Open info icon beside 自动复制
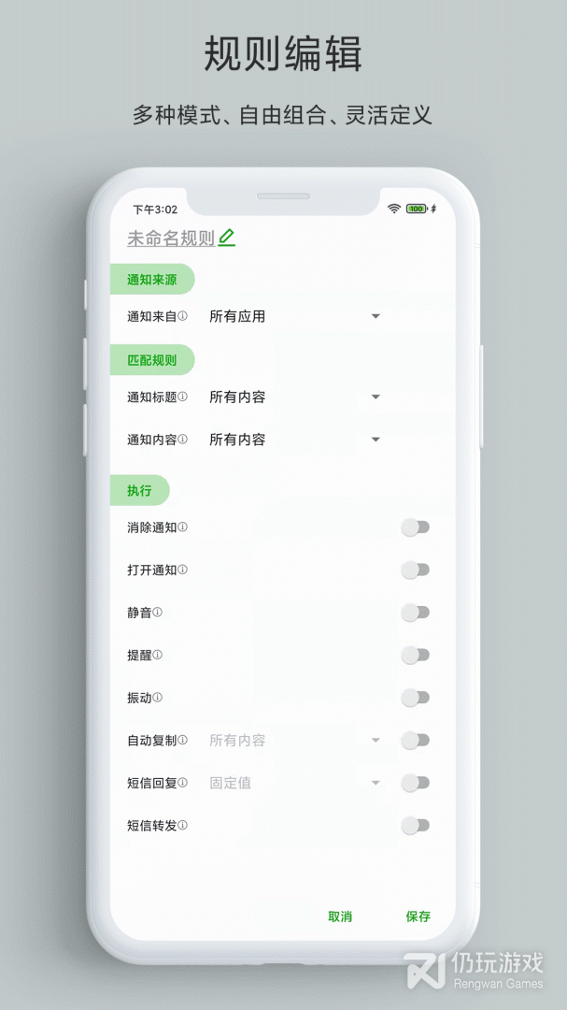 pyautogui.click(x=183, y=740)
